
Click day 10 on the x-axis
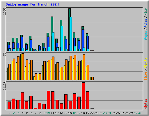tap(48, 113)
